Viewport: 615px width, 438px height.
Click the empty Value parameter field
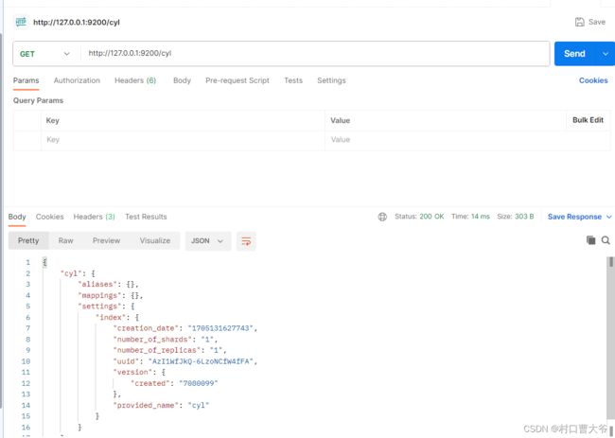point(466,140)
